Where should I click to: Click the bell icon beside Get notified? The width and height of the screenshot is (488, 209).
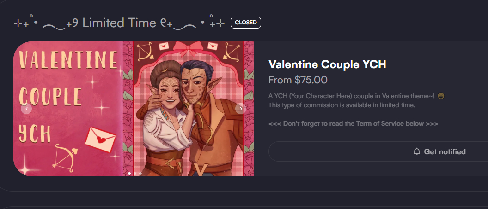click(416, 151)
